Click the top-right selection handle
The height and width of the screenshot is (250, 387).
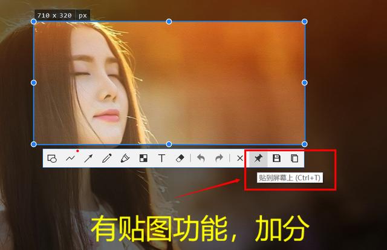click(305, 22)
